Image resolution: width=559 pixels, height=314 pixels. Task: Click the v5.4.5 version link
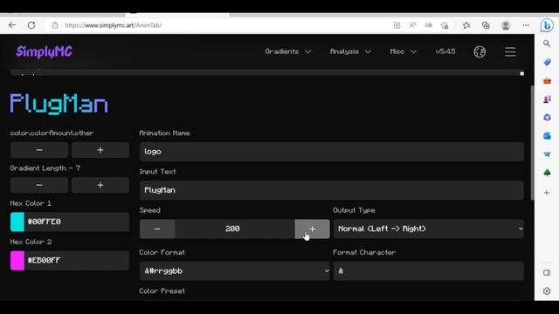click(x=445, y=51)
